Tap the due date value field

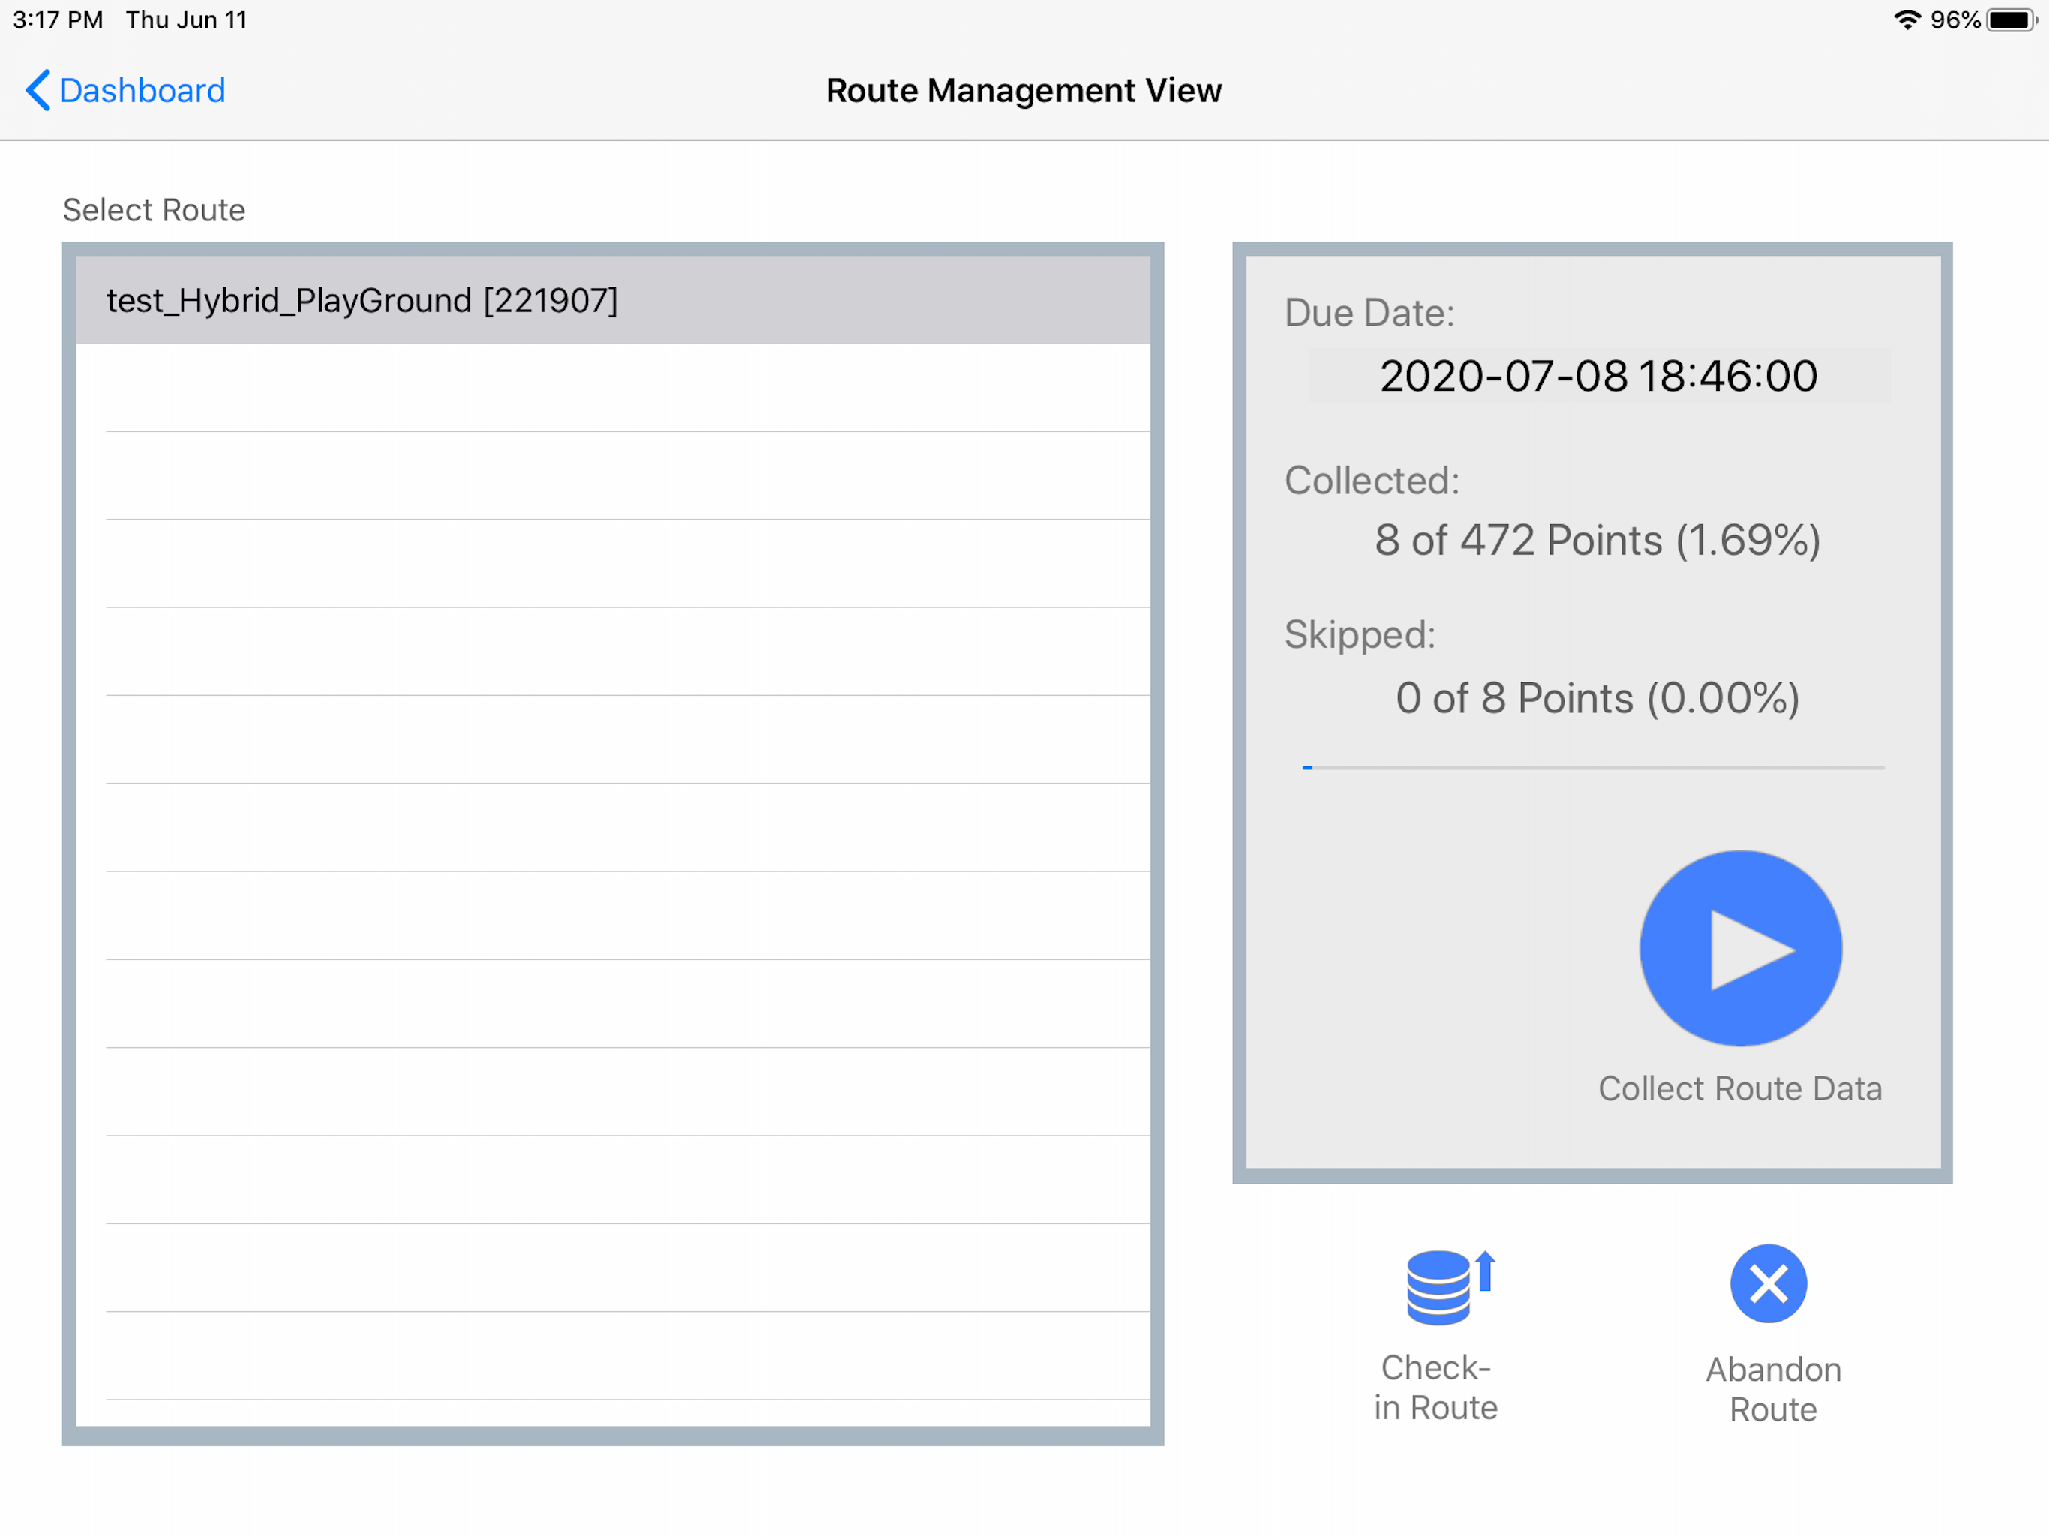[x=1598, y=375]
